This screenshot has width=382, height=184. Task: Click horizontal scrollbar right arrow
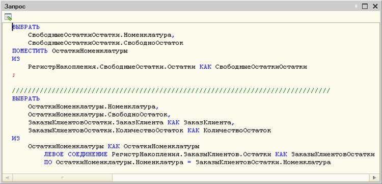click(374, 177)
